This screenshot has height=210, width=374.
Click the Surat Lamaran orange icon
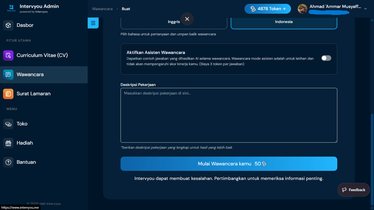click(x=8, y=94)
